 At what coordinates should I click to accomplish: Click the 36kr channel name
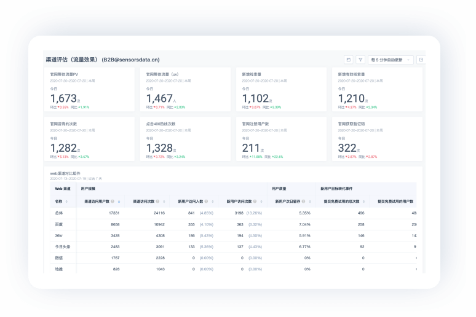pos(59,235)
